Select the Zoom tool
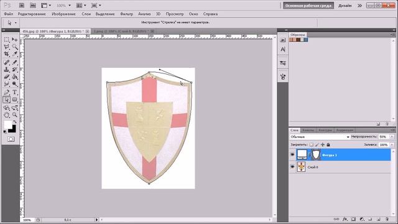Viewport: 398px width, 224px height. [15, 115]
